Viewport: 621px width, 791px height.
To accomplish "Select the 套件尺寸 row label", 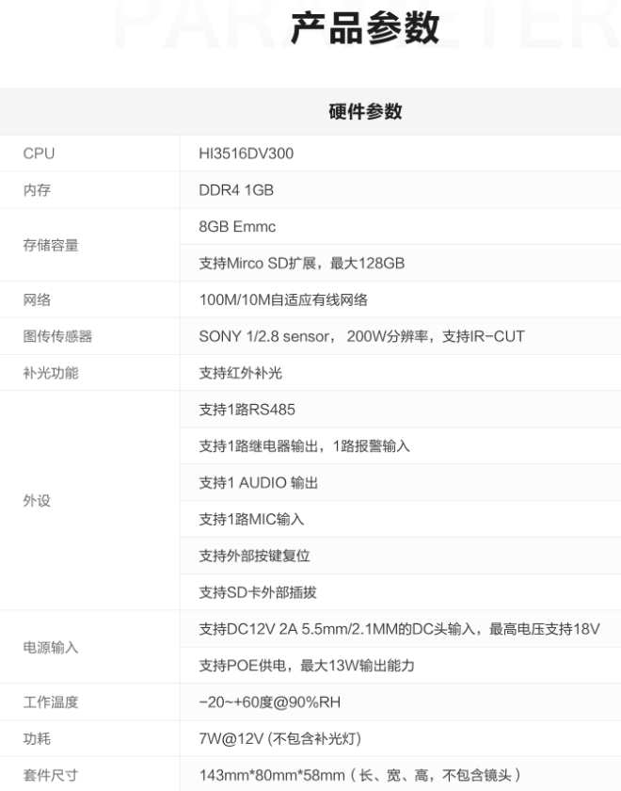I will 51,775.
